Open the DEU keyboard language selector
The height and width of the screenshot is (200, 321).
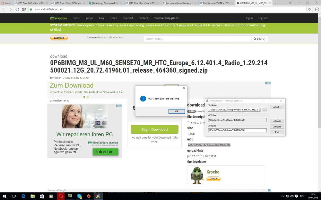click(302, 196)
